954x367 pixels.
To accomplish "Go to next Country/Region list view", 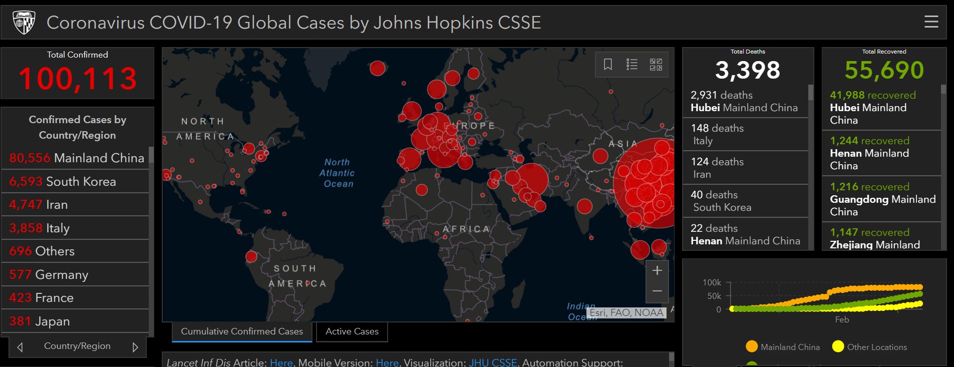I will pyautogui.click(x=135, y=347).
